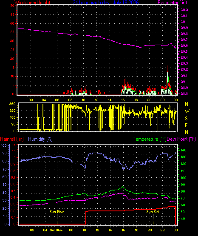Select the 'Dew Point (°F)' legend label
The width and height of the screenshot is (198, 236).
pos(181,139)
